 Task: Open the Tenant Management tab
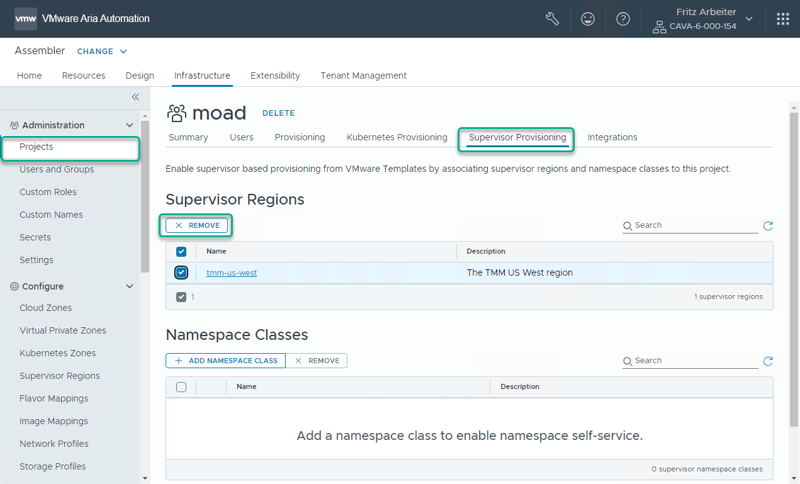[x=364, y=76]
